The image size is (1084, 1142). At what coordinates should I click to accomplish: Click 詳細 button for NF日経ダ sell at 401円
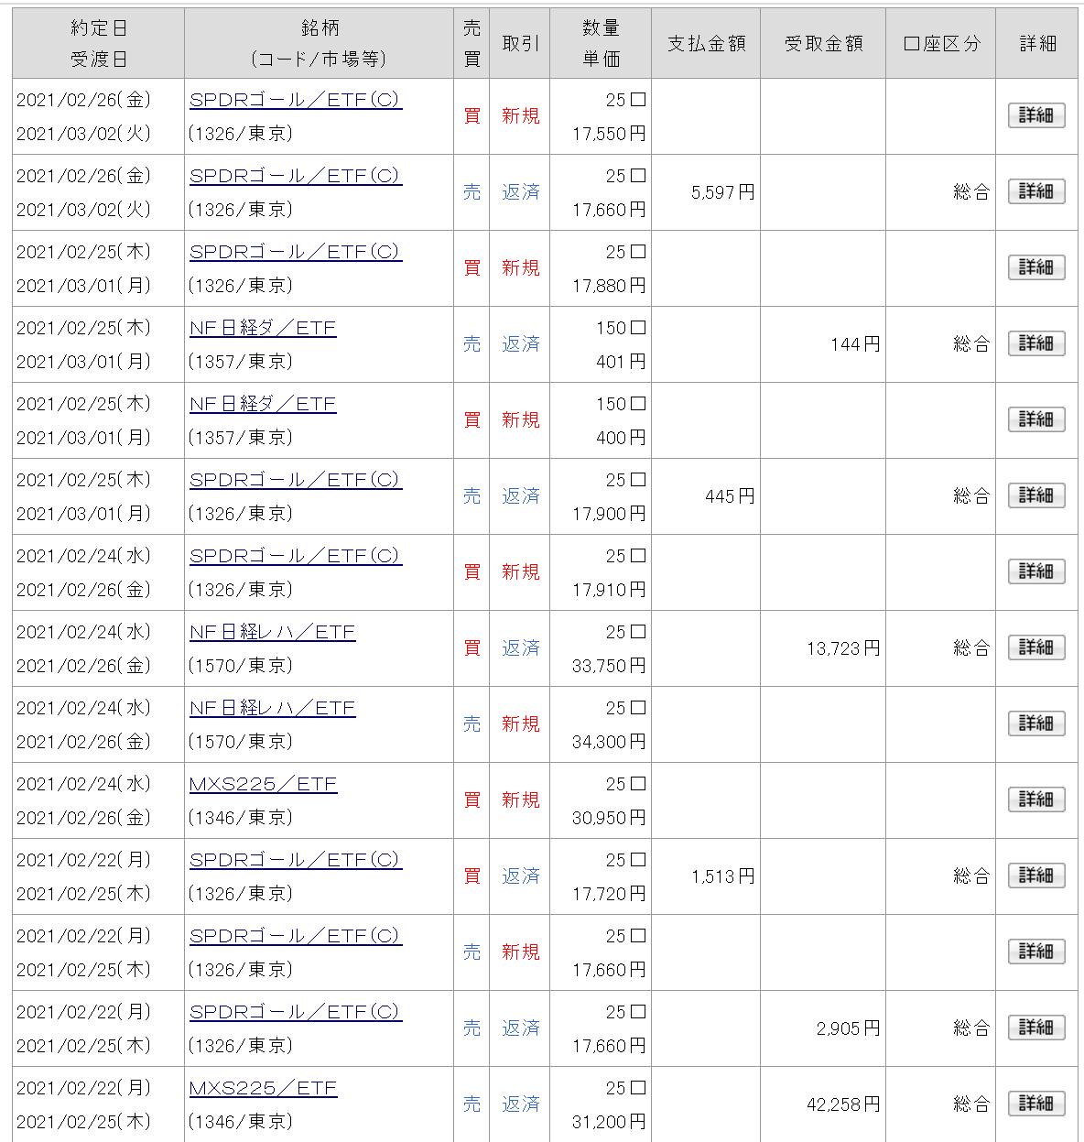[x=1036, y=343]
